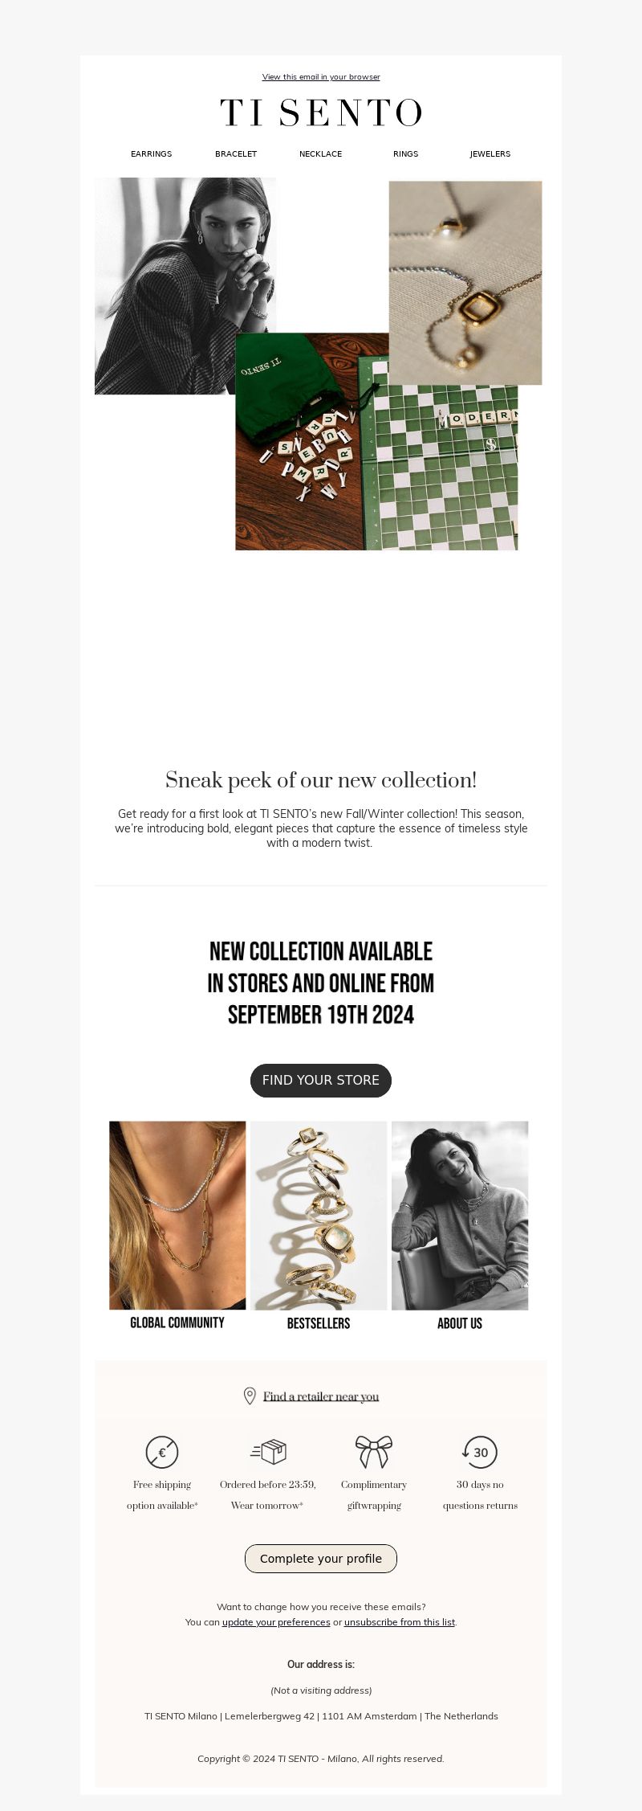
Task: Click unsubscribe from this list
Action: [400, 1621]
